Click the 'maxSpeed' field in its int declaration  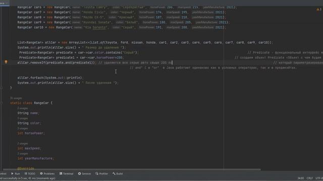coord(32,148)
